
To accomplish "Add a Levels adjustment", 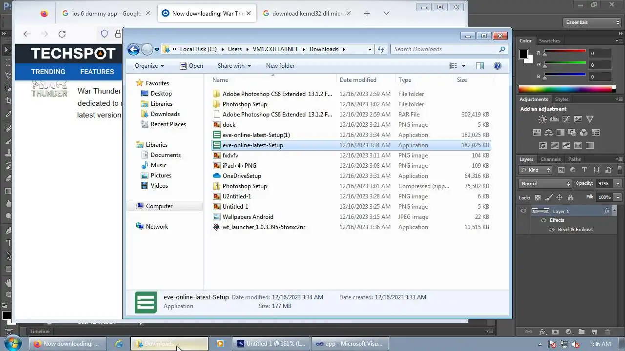I will pyautogui.click(x=555, y=119).
